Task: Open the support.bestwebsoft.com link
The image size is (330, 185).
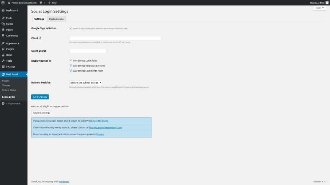Action: tap(105, 128)
